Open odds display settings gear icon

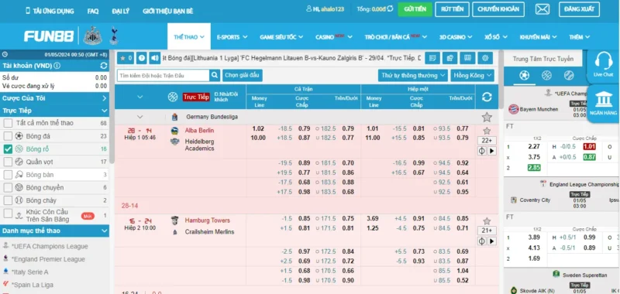pos(485,58)
